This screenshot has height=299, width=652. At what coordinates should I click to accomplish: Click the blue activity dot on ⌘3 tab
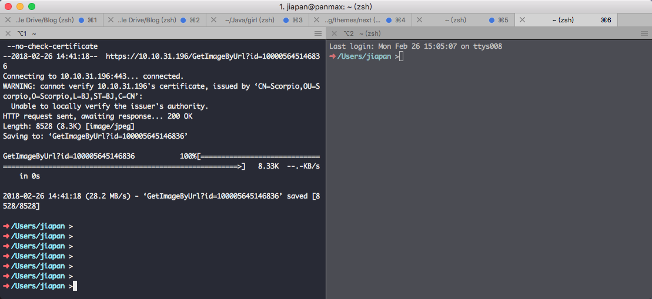[x=286, y=20]
